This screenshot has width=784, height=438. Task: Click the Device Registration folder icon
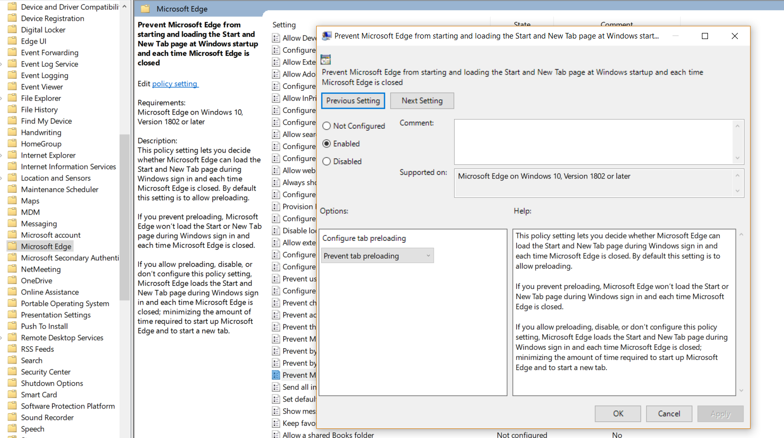(13, 18)
